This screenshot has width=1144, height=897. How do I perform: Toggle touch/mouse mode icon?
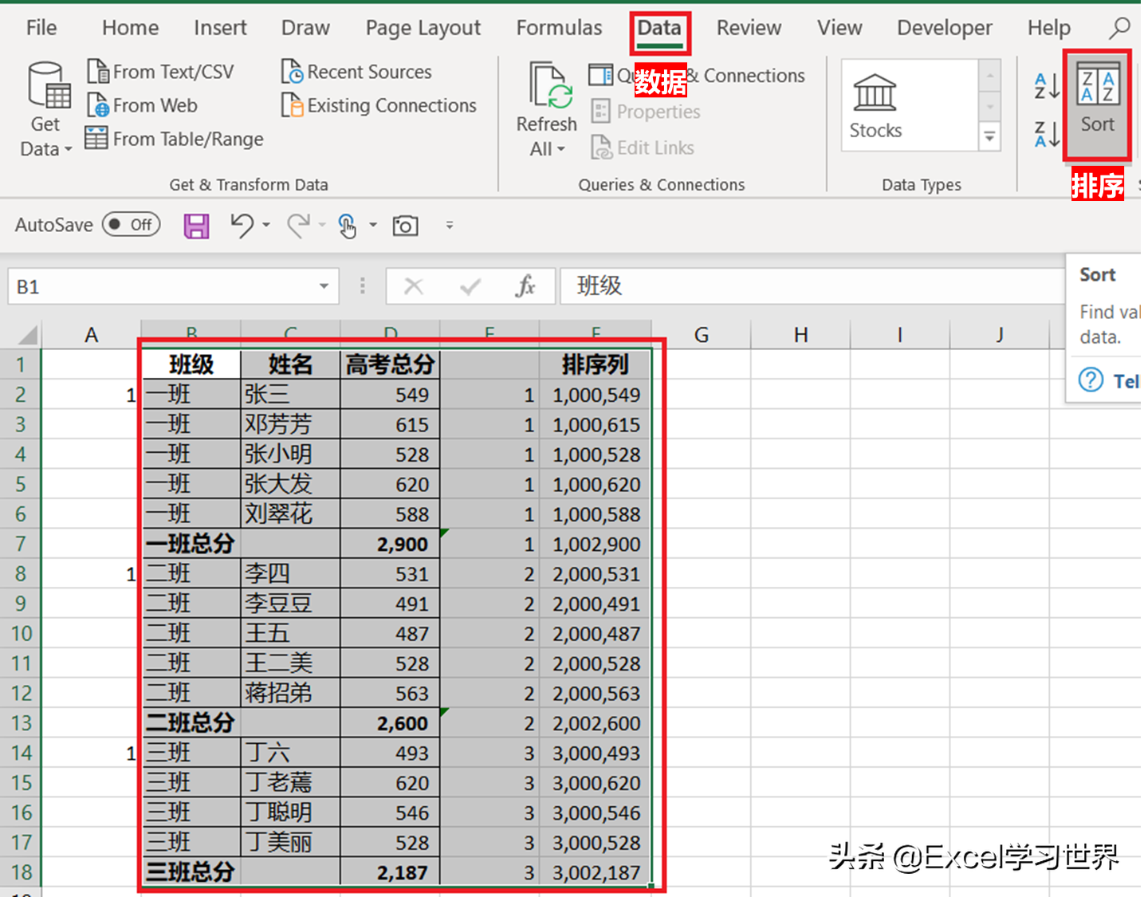(x=347, y=226)
